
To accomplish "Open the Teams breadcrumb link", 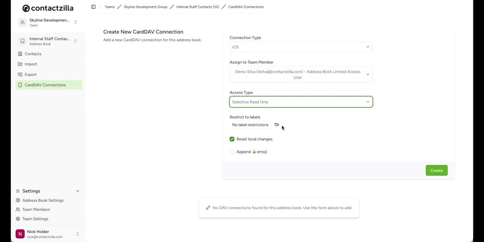I will (109, 7).
